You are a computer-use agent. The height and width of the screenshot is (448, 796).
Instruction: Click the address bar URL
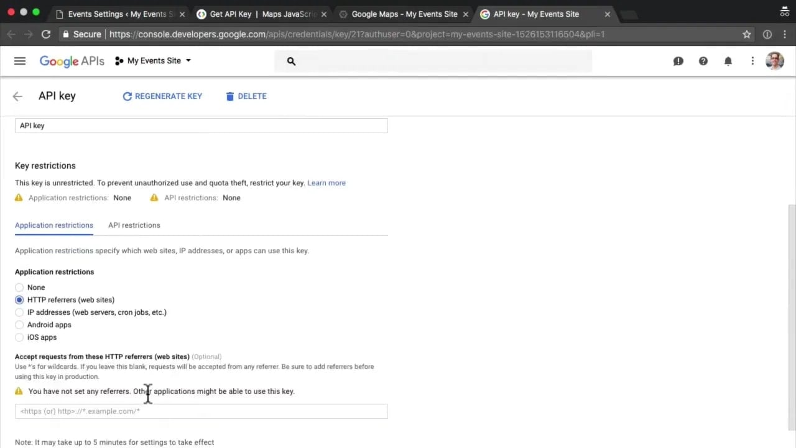[357, 34]
